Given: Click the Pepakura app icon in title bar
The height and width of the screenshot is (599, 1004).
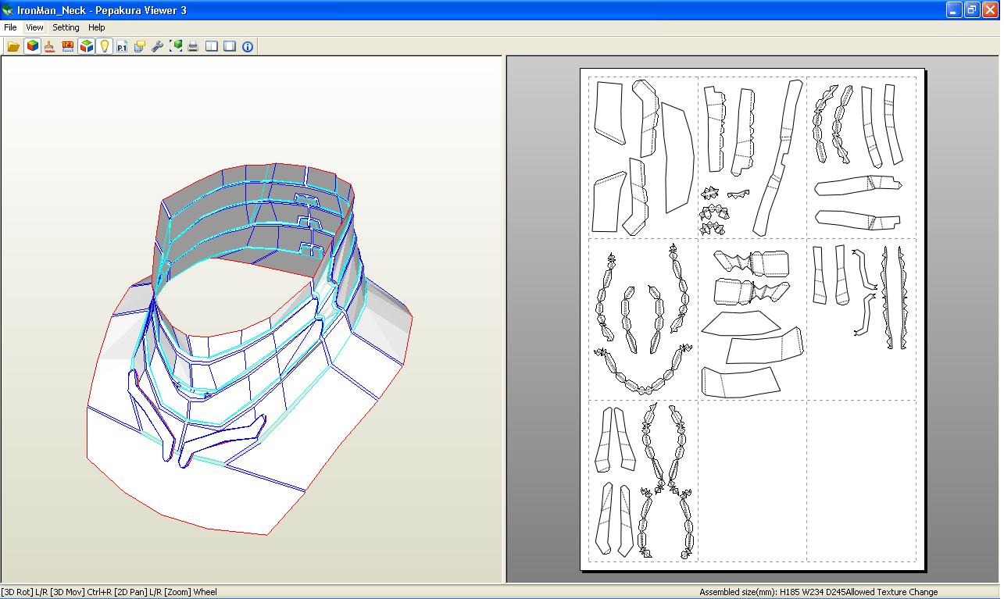Looking at the screenshot, I should coord(8,10).
